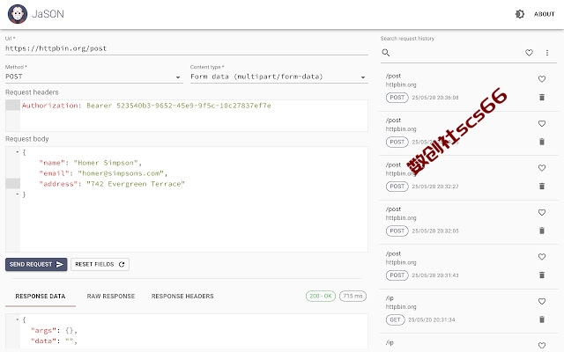The width and height of the screenshot is (564, 352).
Task: Collapse the response data JSON root
Action: 18,319
